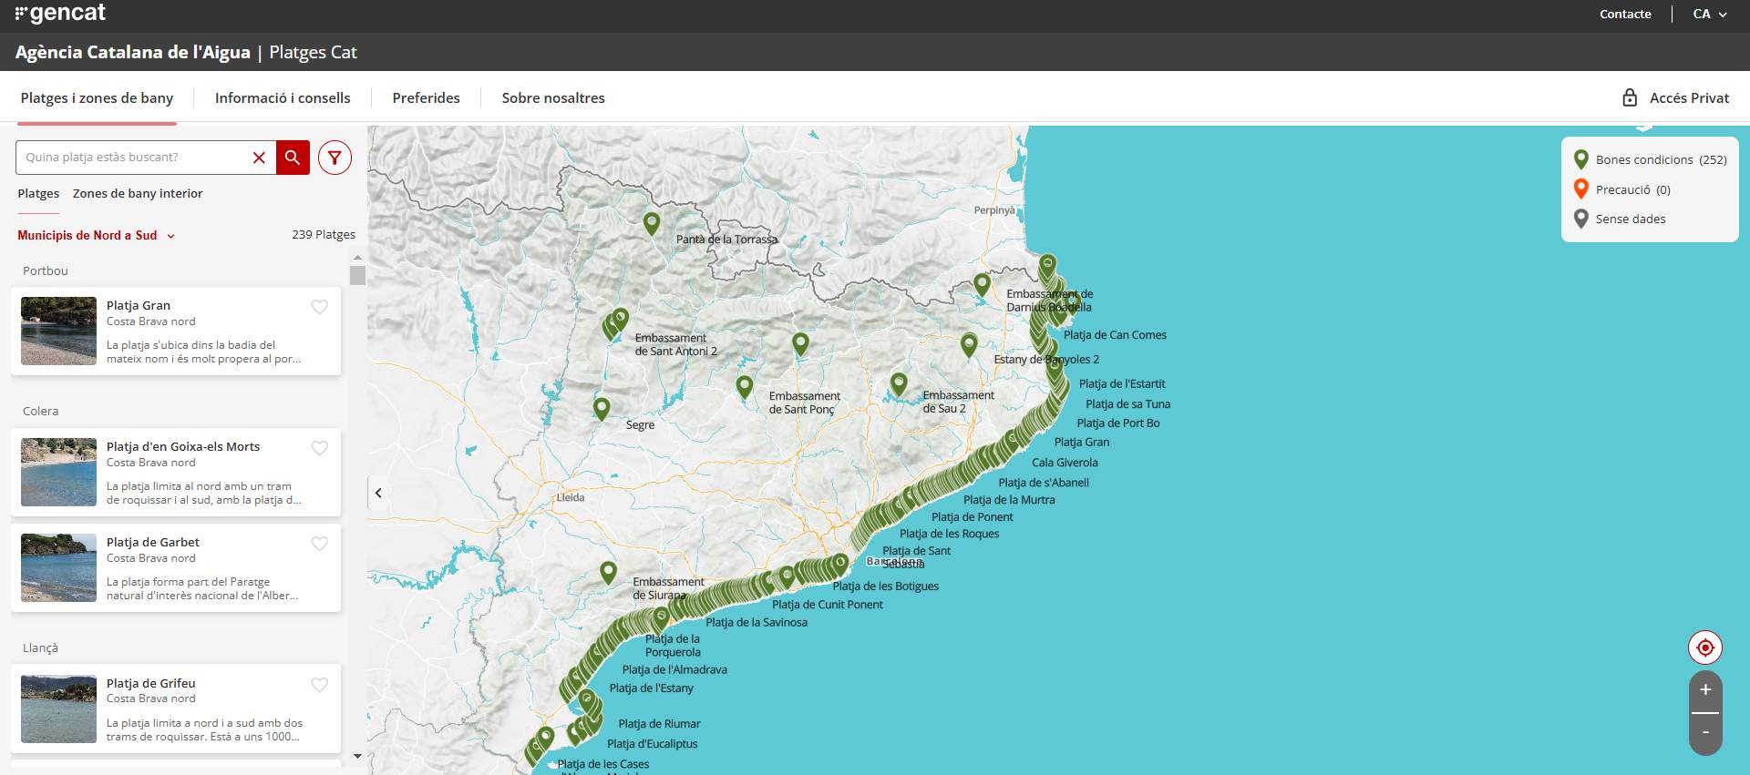Viewport: 1750px width, 775px height.
Task: Open Municipis de Nord a Sud sorting
Action: click(x=96, y=235)
